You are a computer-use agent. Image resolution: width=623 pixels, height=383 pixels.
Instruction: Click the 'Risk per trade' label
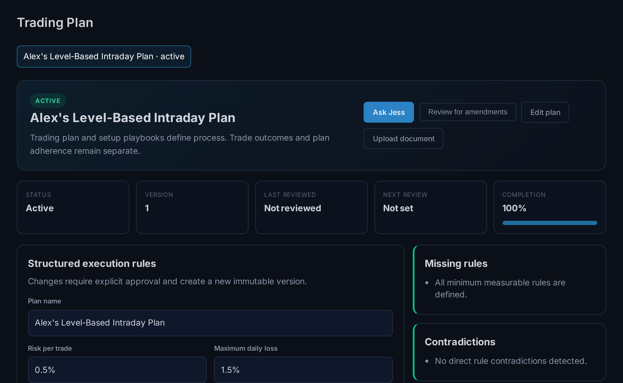50,348
